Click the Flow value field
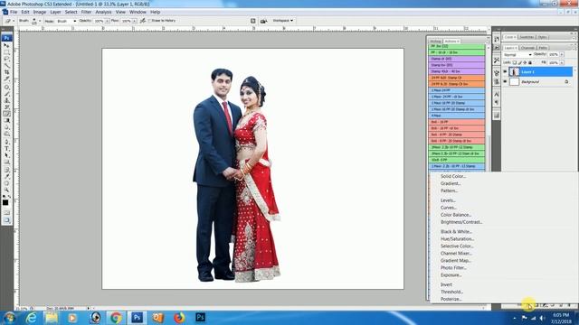 pos(127,21)
